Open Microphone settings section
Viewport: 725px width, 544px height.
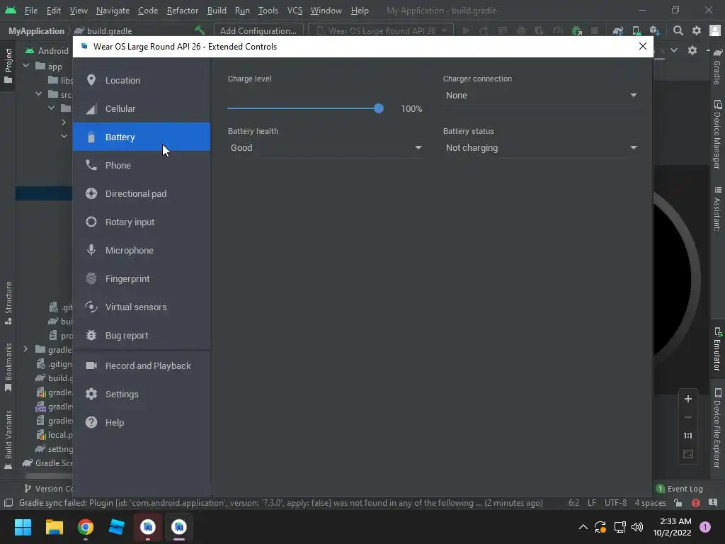142,250
